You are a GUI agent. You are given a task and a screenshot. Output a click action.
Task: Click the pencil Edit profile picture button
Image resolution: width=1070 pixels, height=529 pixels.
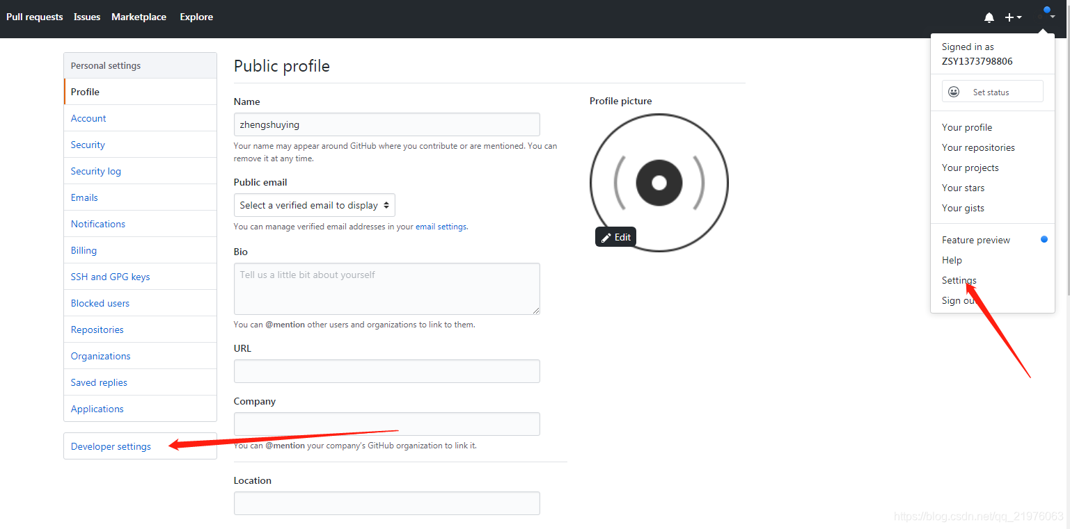click(x=615, y=237)
